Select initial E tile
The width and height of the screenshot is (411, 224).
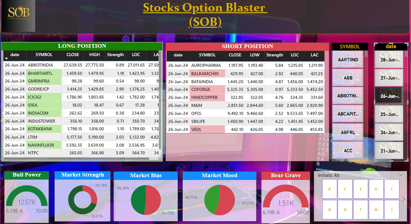click(361, 189)
